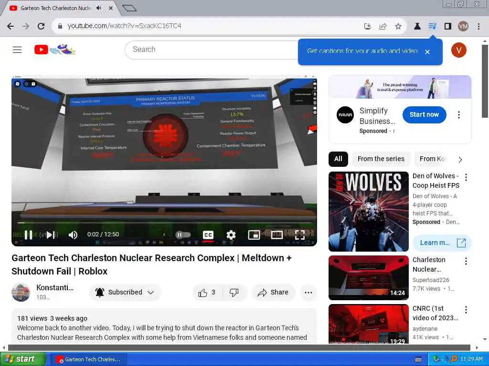The width and height of the screenshot is (489, 366).
Task: Pause the playing video
Action: 28,234
